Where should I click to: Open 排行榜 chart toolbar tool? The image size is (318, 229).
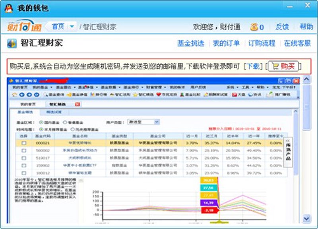point(99,95)
